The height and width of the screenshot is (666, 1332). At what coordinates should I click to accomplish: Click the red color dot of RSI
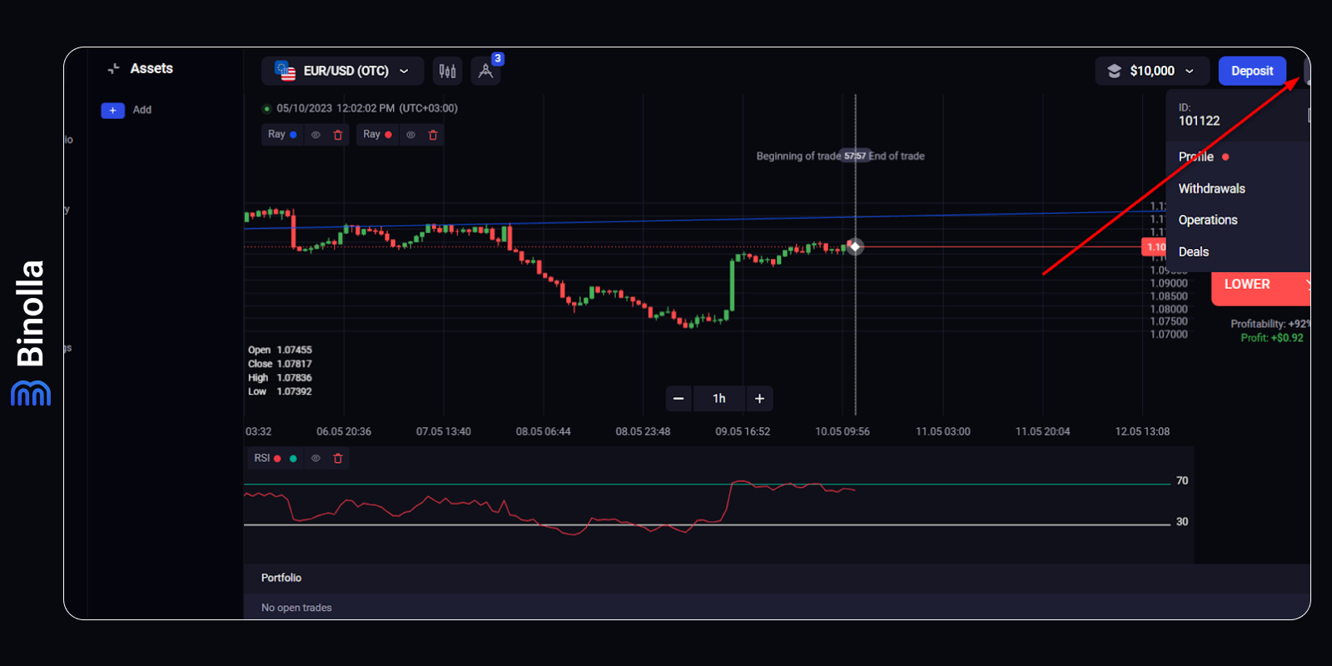tap(277, 459)
